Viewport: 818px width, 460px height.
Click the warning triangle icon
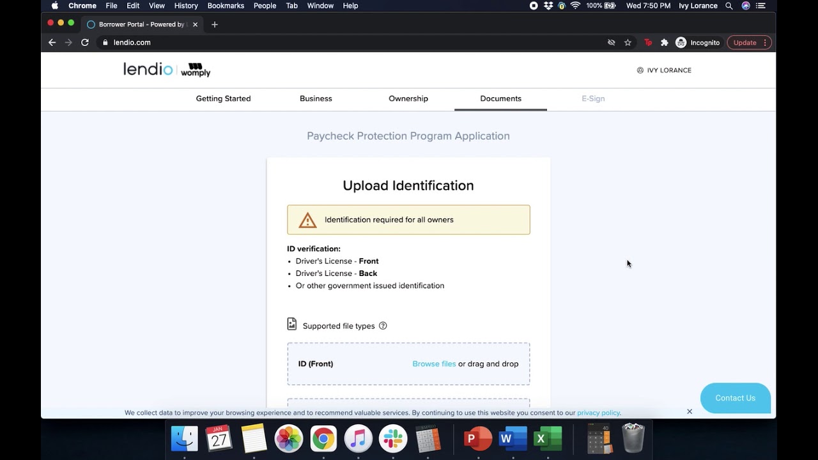[x=307, y=220]
